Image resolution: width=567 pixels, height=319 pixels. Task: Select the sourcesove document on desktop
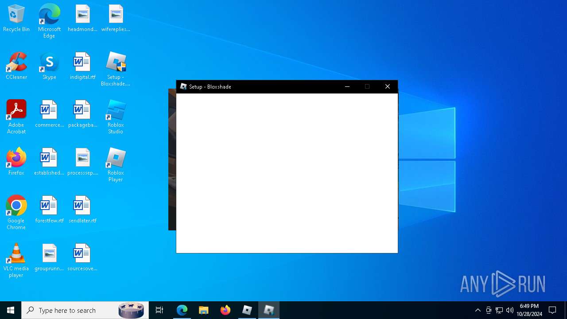click(x=82, y=258)
